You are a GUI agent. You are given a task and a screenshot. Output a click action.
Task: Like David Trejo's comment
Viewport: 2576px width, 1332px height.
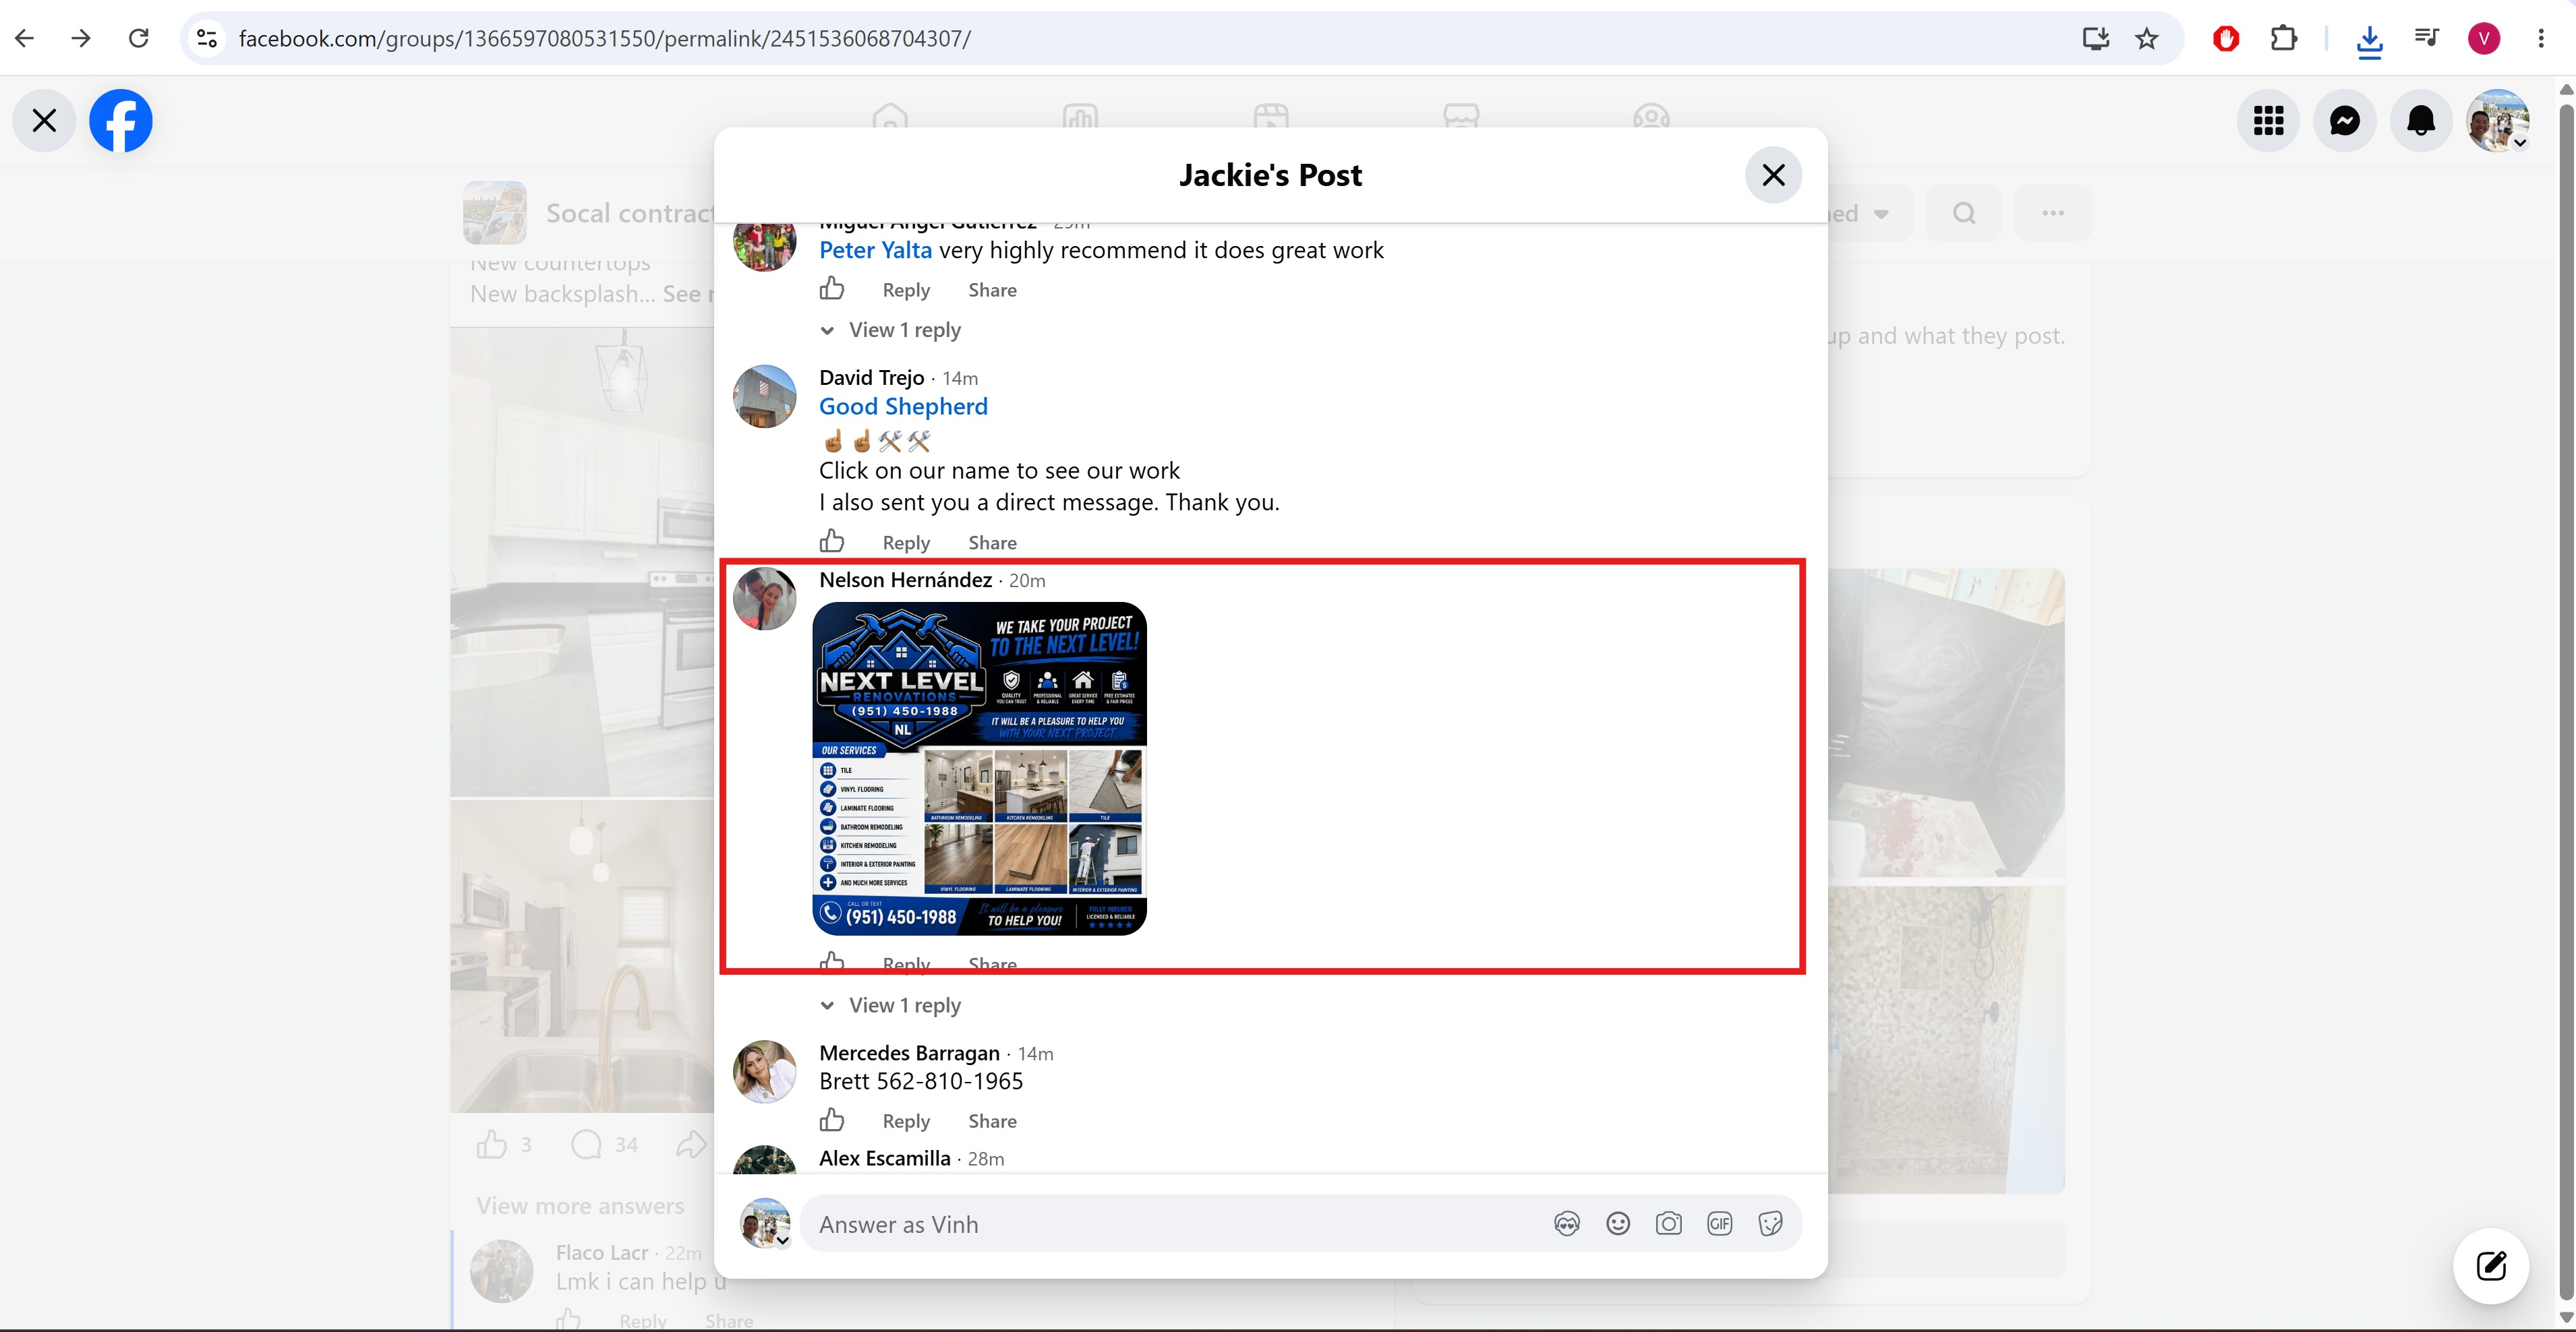[x=832, y=541]
